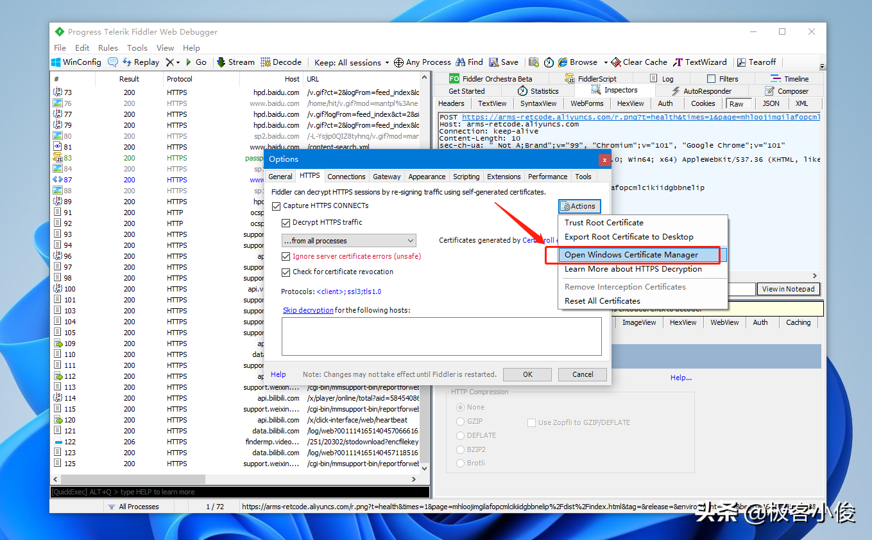Screen dimensions: 872x540
Task: Click the Browse Internet Explorer icon
Action: coord(563,62)
